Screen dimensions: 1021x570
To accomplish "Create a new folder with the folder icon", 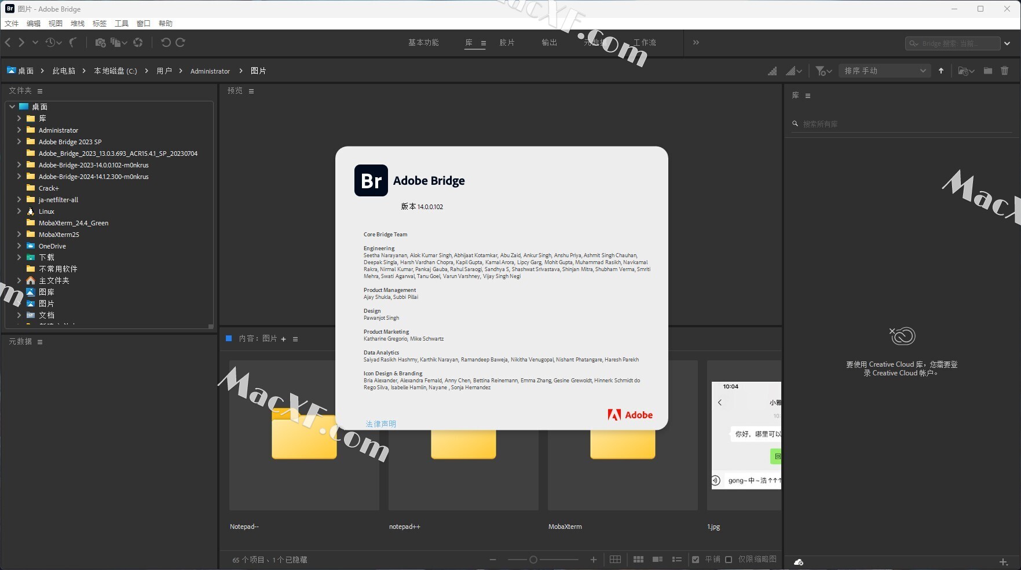I will pyautogui.click(x=988, y=71).
